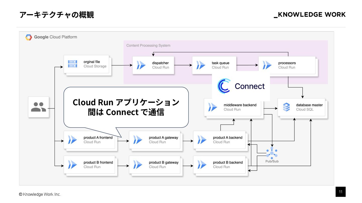This screenshot has width=362, height=203.
Task: Click the "Content Processing System" heading
Action: point(148,45)
